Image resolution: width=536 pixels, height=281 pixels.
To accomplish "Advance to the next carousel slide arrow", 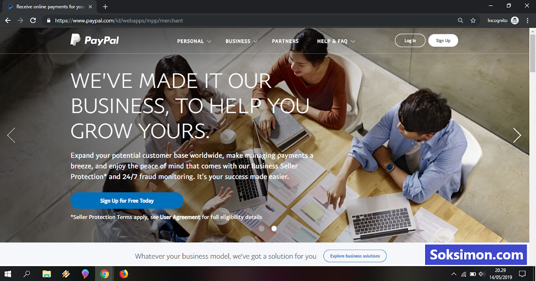I will pos(517,135).
